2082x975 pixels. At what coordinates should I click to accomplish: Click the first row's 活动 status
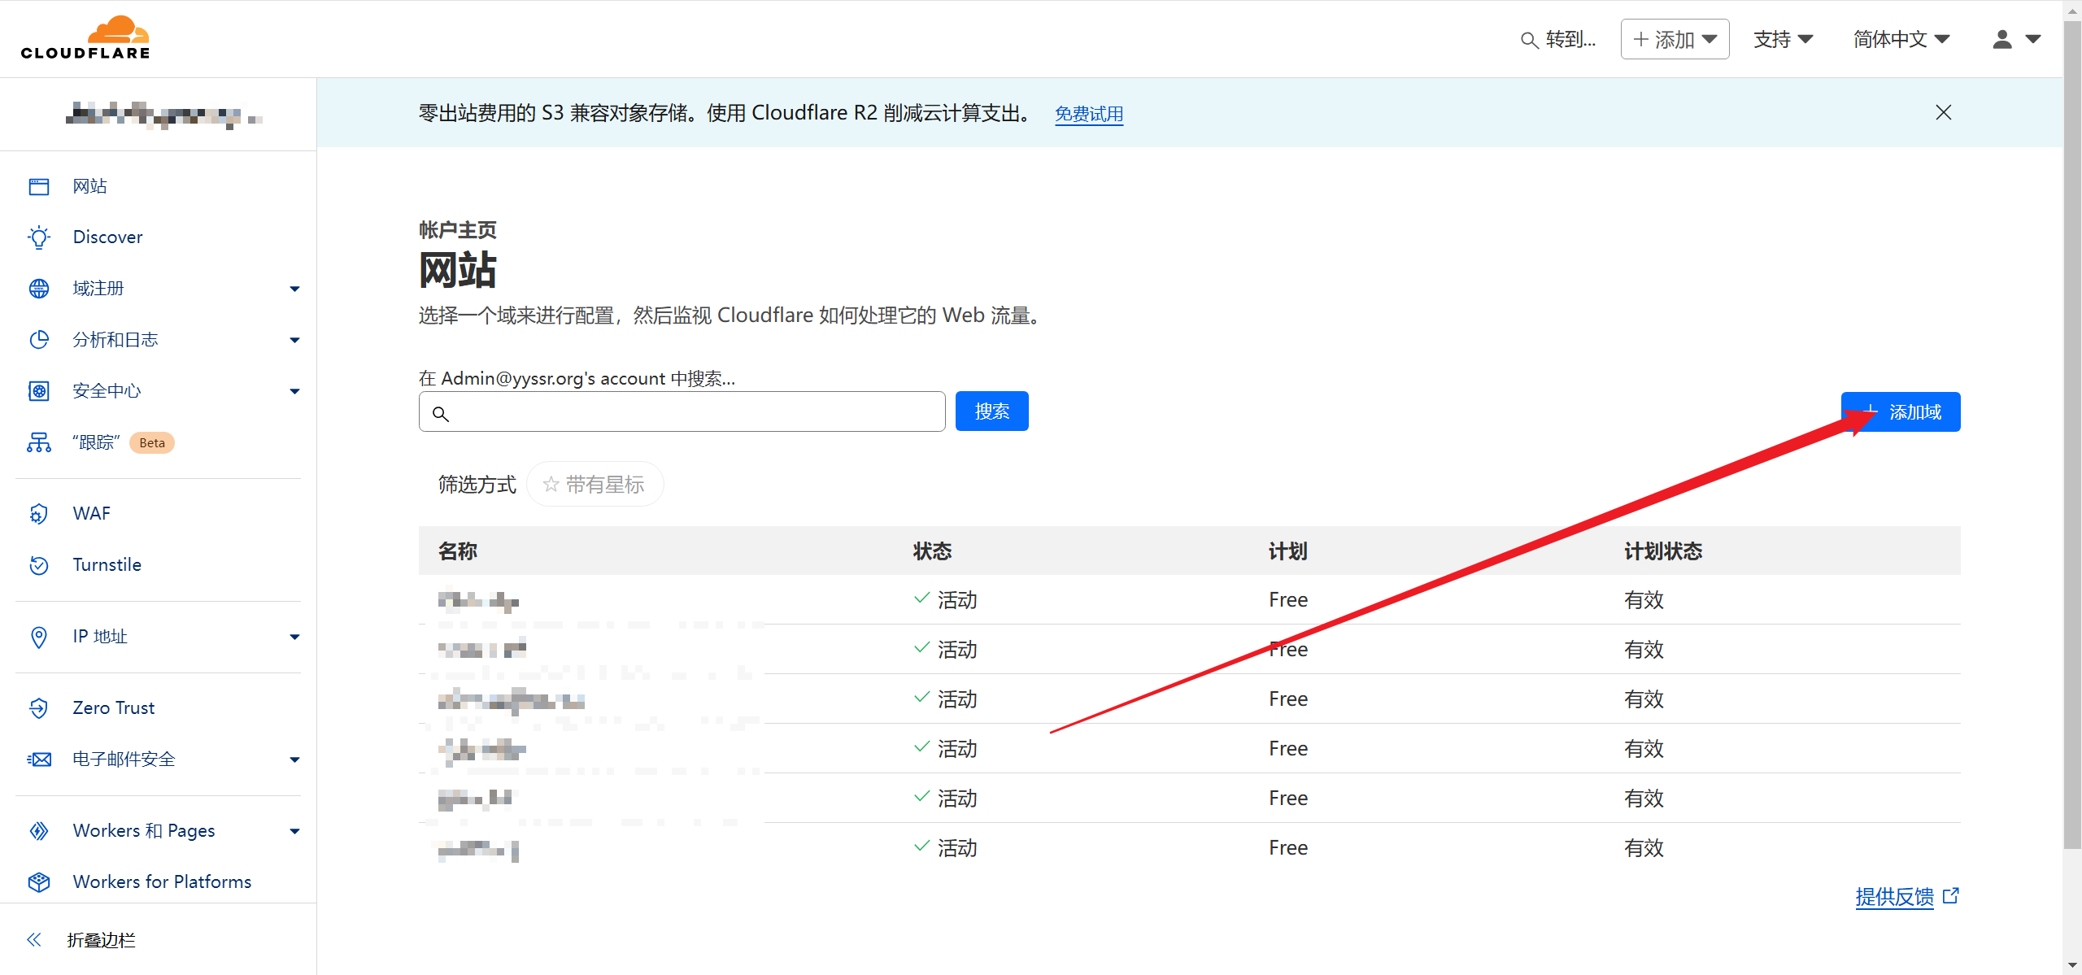[947, 600]
